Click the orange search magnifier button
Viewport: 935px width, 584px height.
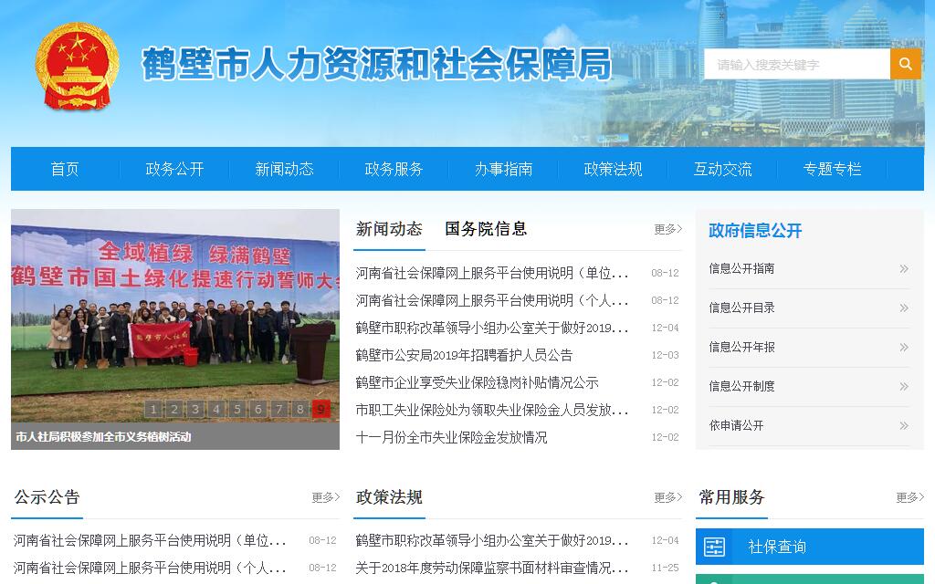[905, 64]
